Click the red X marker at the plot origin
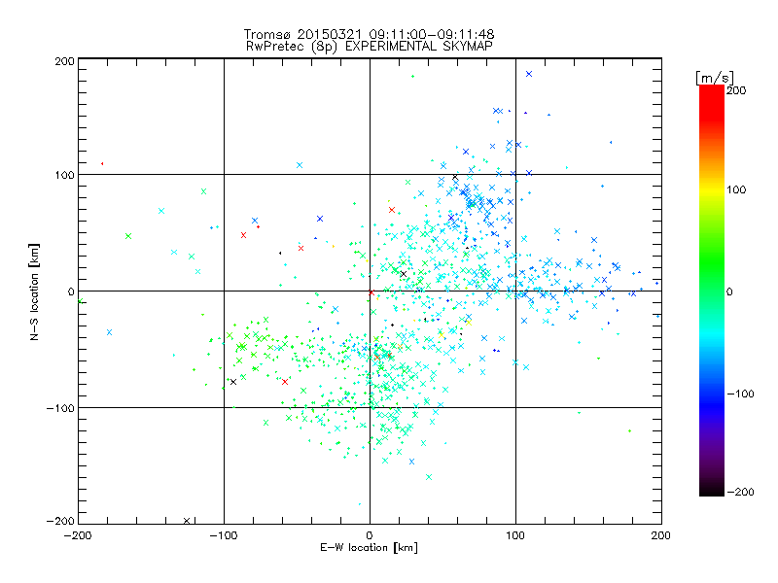Viewport: 778px width, 583px height. coord(371,292)
